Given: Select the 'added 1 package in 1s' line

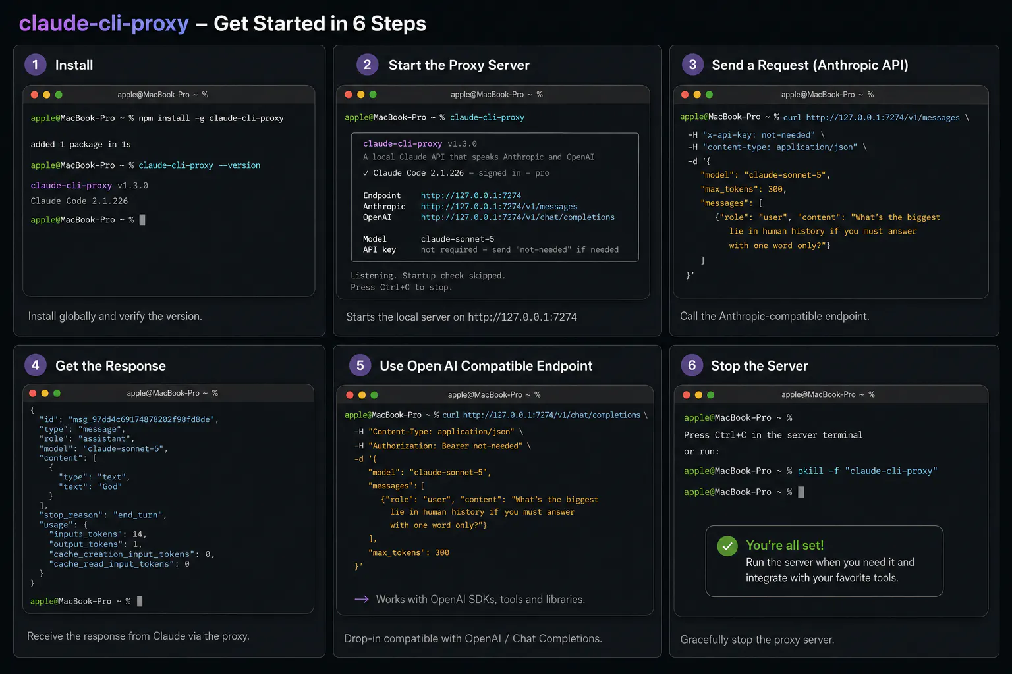Looking at the screenshot, I should [x=80, y=145].
